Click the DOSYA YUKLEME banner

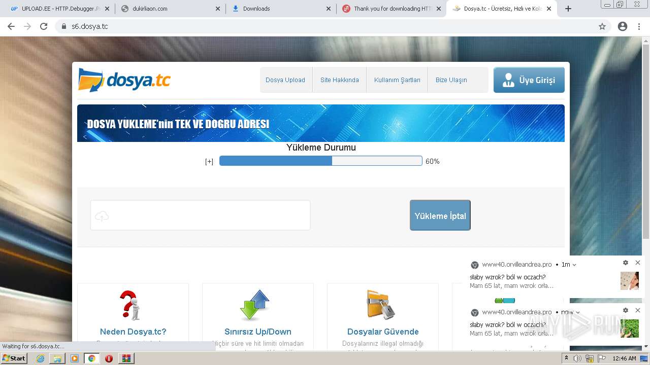(321, 123)
